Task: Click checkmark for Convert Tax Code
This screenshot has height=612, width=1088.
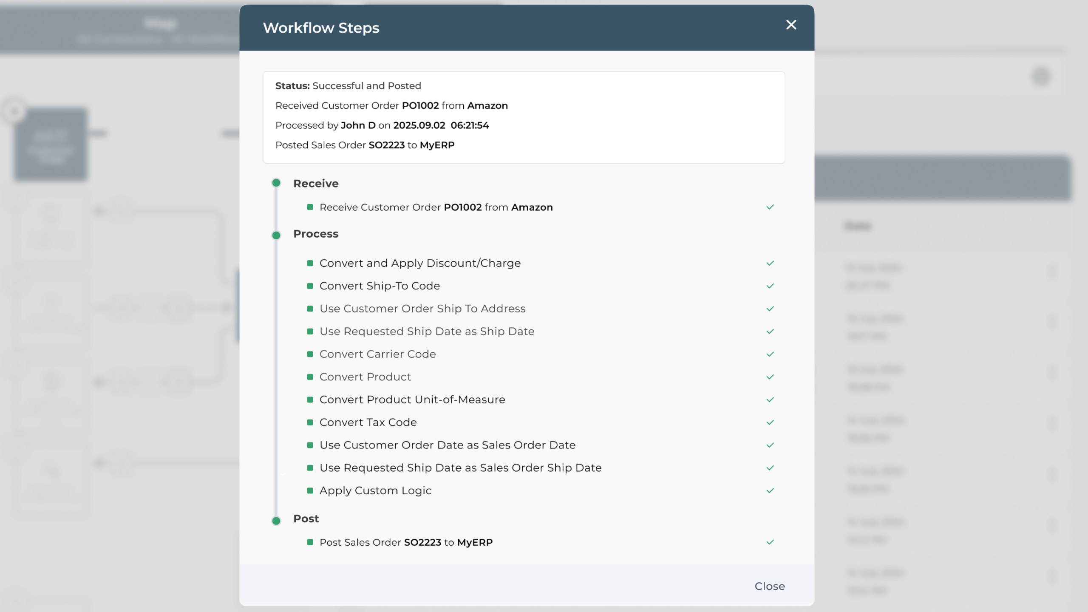Action: tap(770, 422)
